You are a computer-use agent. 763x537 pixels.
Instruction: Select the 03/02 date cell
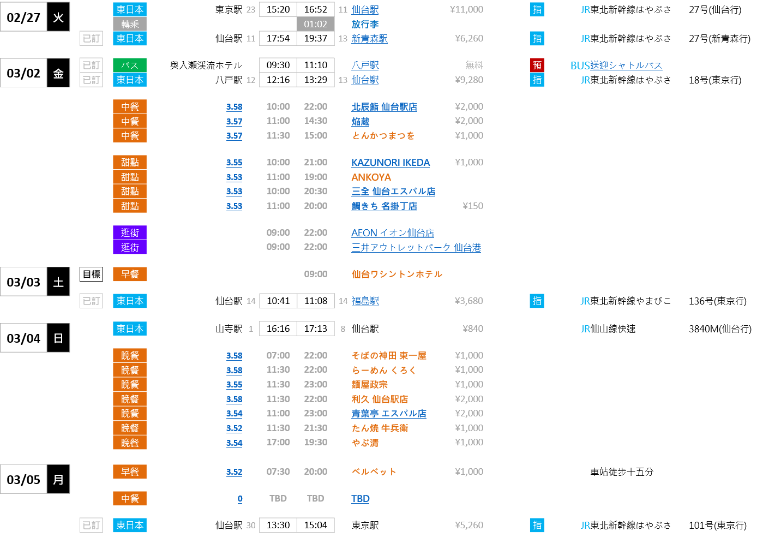pos(23,73)
